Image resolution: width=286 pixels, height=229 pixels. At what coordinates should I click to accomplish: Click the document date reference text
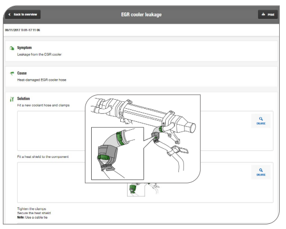click(x=22, y=30)
